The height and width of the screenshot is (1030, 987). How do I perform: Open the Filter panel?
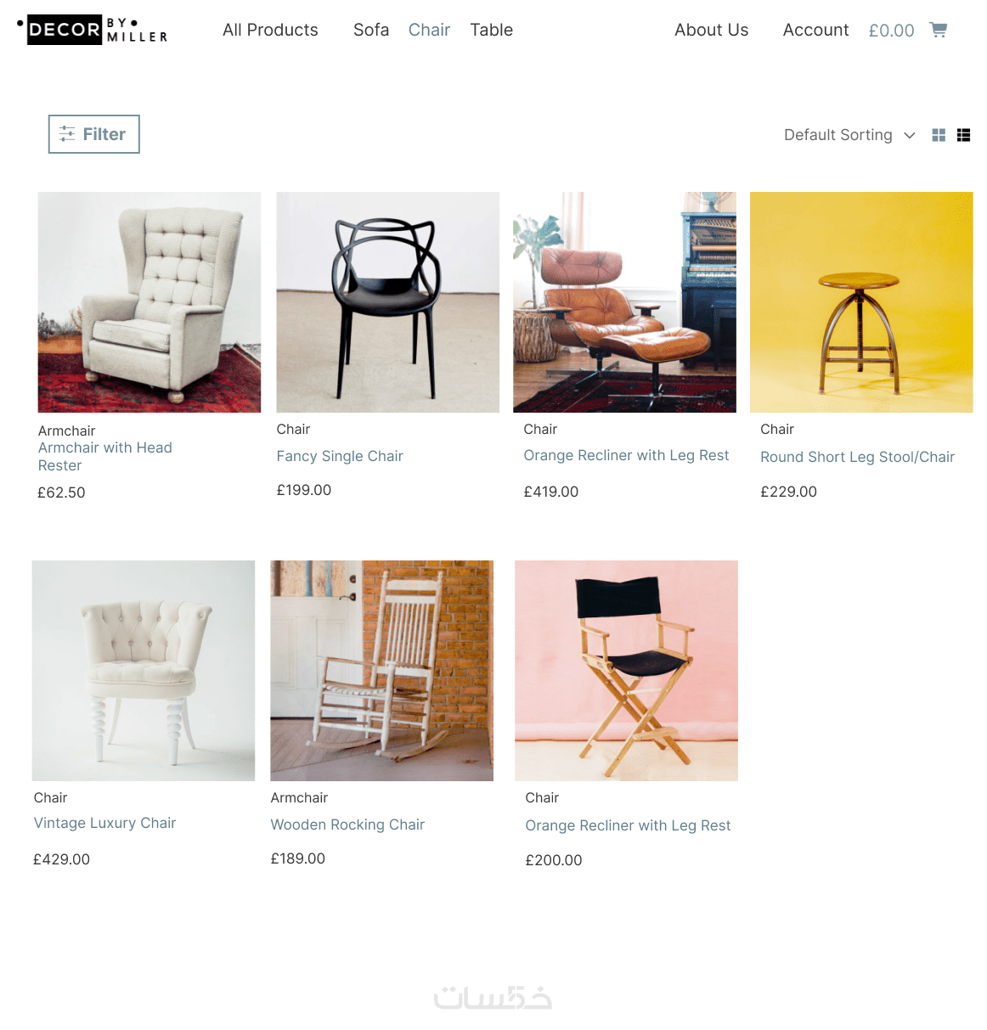click(93, 134)
